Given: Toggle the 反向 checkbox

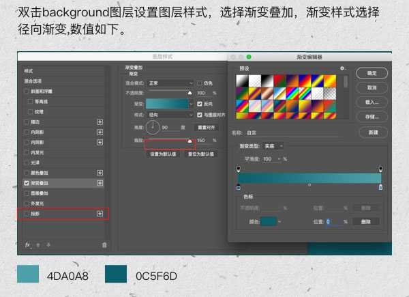Looking at the screenshot, I should coord(199,104).
